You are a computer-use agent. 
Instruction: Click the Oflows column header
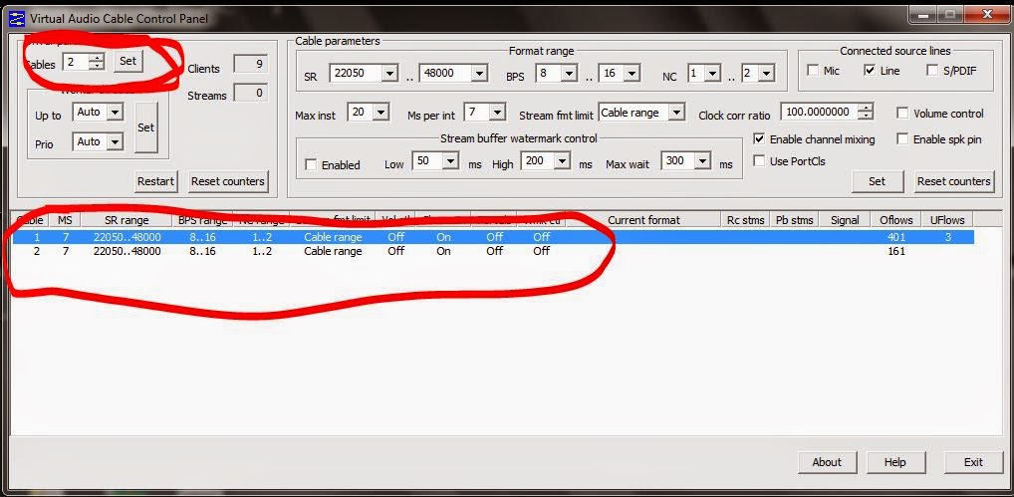[x=895, y=220]
